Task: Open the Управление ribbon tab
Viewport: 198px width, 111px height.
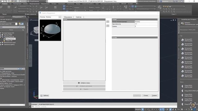Action: tap(71, 4)
